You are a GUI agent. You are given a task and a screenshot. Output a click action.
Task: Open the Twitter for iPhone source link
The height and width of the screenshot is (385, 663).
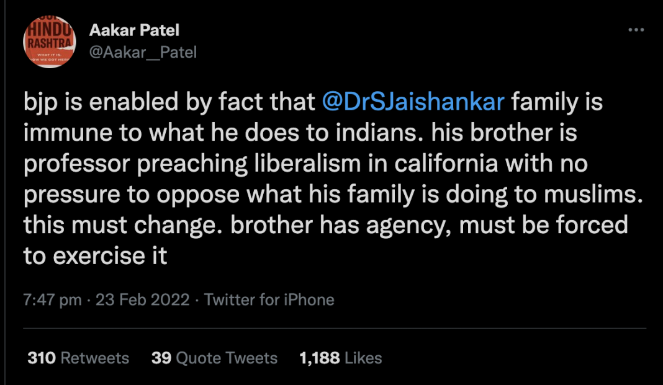[269, 300]
